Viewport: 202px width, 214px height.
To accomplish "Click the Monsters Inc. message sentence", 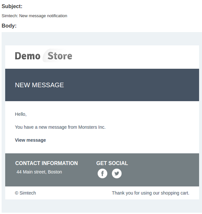I will click(60, 127).
